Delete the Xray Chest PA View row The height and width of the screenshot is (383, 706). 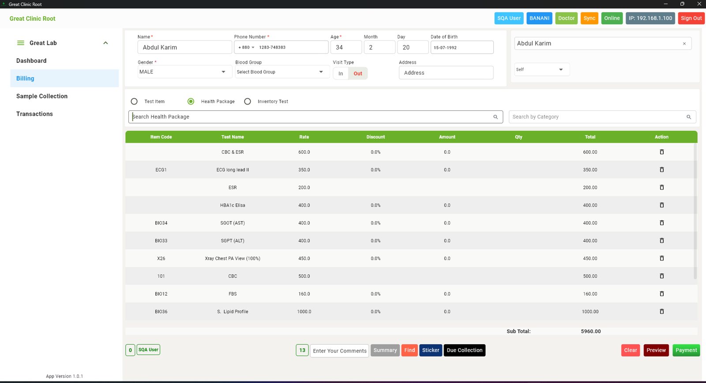click(x=661, y=258)
